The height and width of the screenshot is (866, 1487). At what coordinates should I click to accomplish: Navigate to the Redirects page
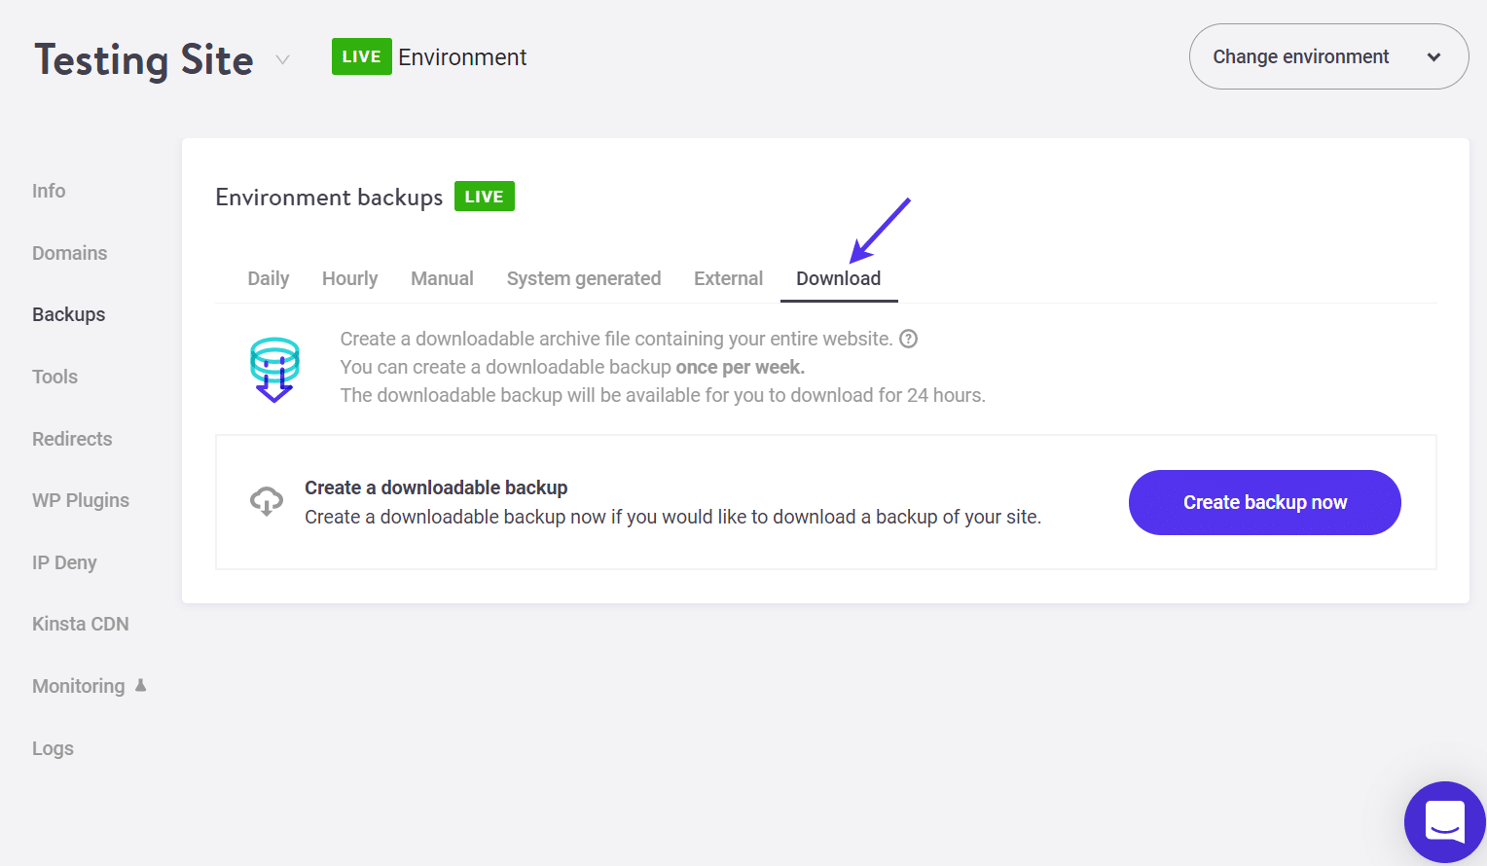(x=72, y=438)
